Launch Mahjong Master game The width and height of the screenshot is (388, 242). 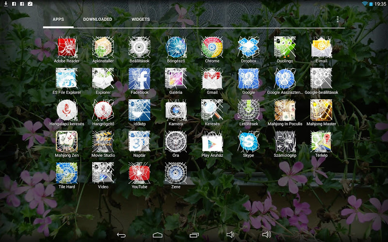click(321, 110)
